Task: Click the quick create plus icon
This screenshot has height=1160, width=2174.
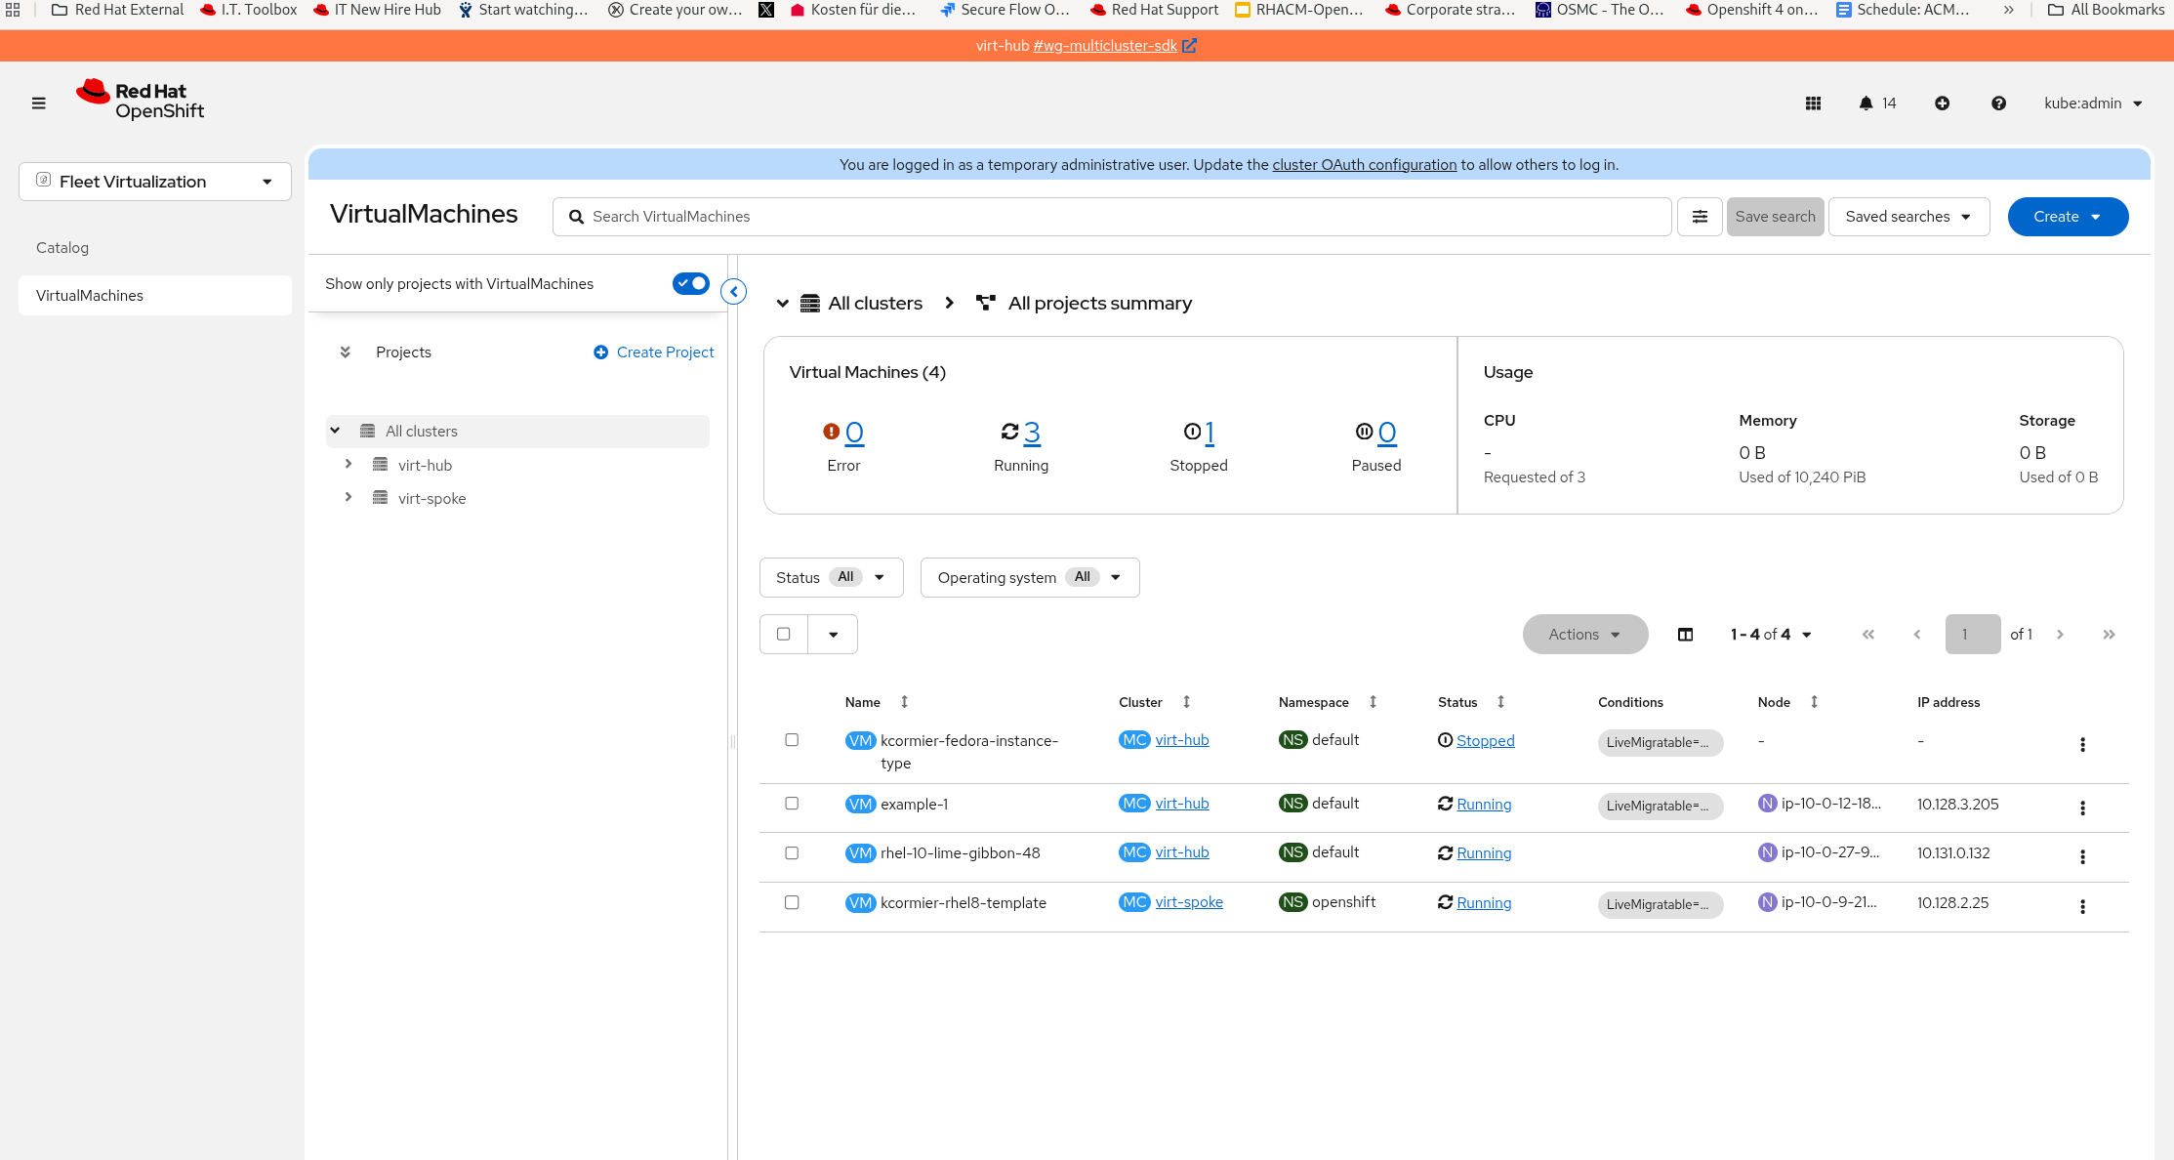Action: pos(1942,104)
